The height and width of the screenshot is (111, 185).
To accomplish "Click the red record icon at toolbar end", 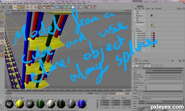I will coord(94,7).
